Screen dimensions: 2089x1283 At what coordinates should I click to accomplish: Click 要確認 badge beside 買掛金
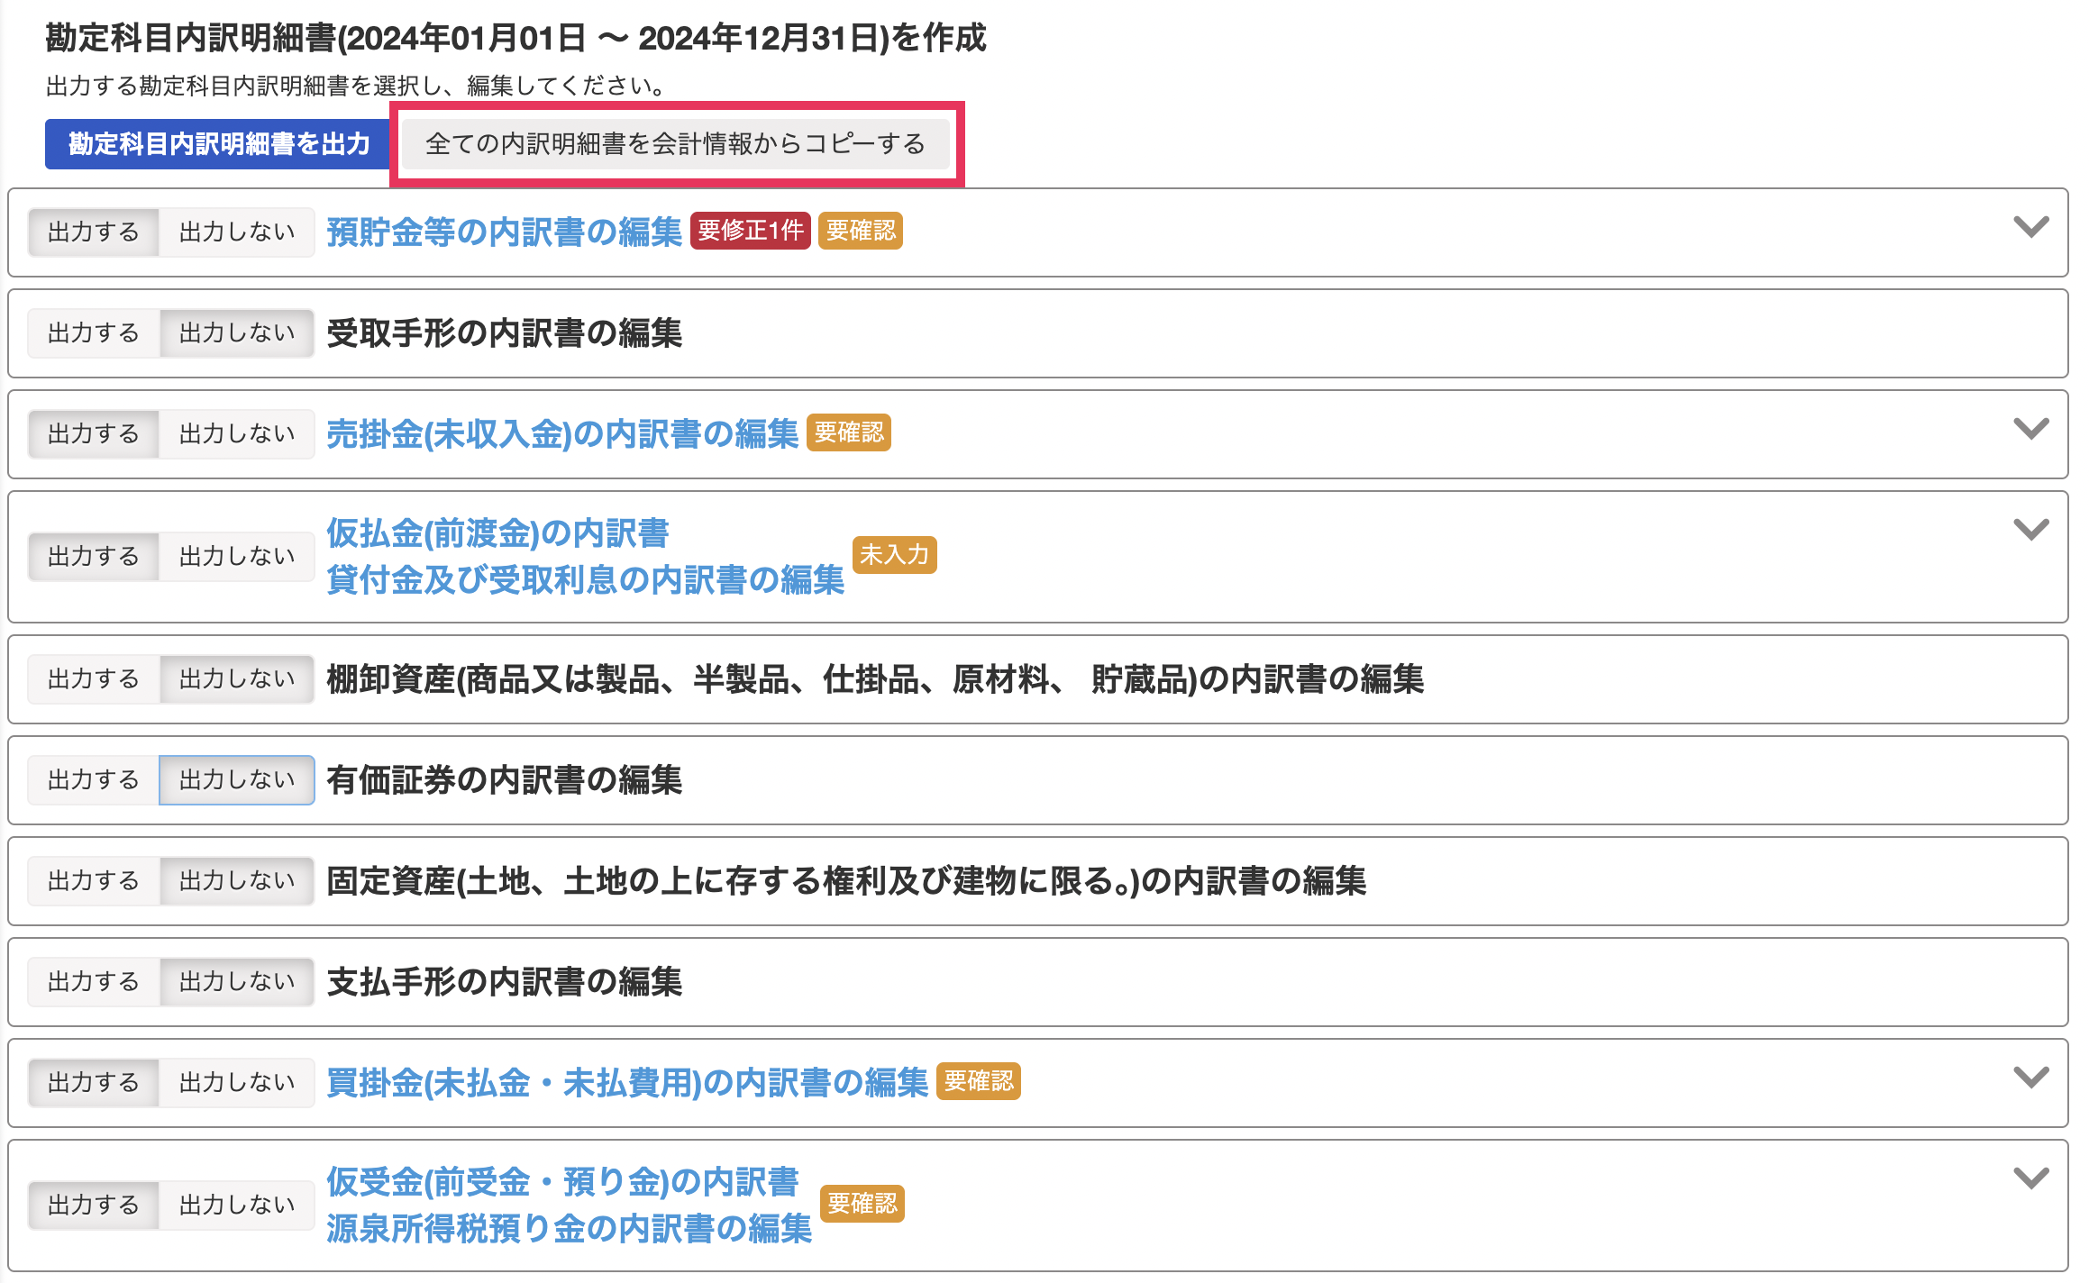(979, 1081)
